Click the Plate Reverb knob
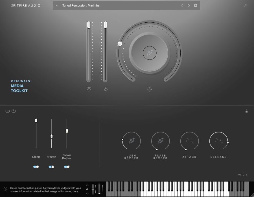 pos(160,141)
